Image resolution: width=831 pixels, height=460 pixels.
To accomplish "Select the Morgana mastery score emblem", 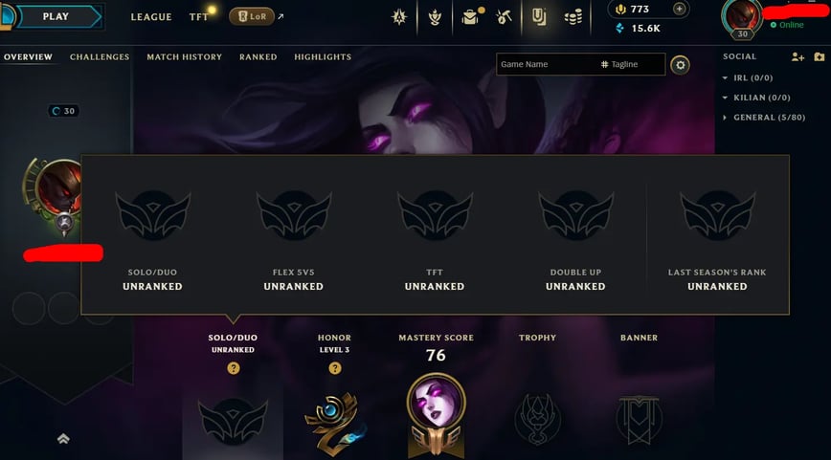I will (x=437, y=414).
